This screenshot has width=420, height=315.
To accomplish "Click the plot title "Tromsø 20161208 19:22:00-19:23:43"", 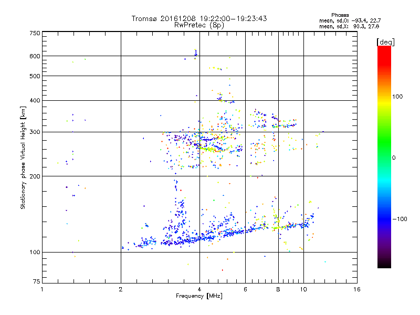I will (x=199, y=18).
